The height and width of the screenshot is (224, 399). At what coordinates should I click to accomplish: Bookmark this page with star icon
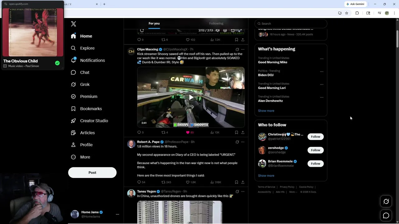point(347,13)
